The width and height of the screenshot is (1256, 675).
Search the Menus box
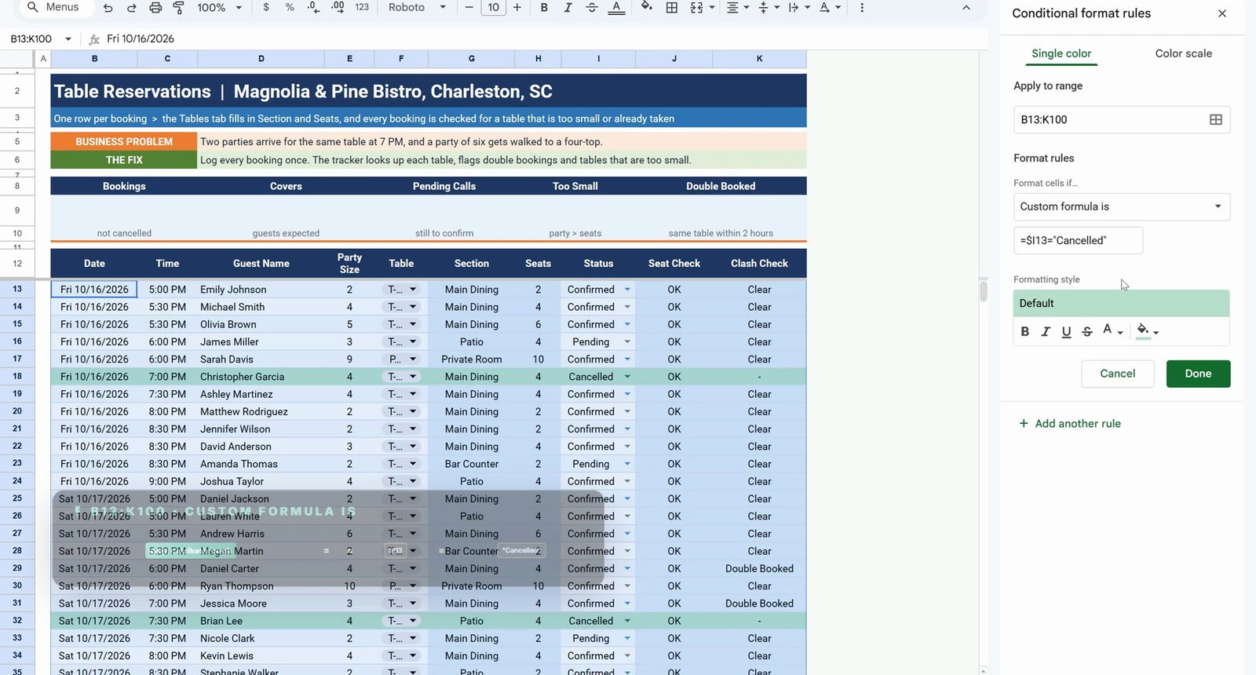[55, 7]
